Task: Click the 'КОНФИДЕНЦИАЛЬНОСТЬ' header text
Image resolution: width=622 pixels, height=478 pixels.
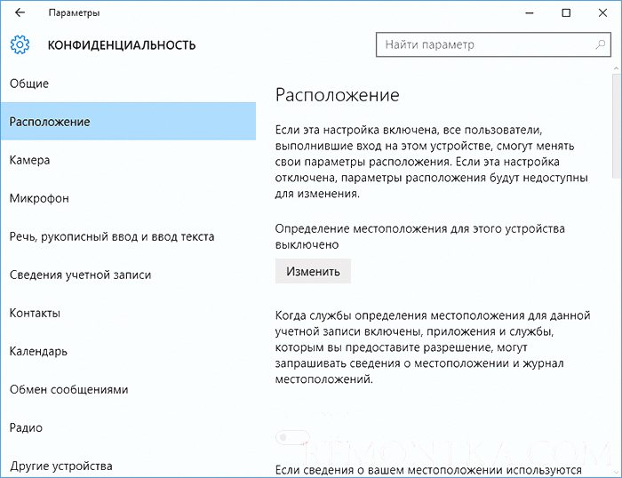Action: 122,45
